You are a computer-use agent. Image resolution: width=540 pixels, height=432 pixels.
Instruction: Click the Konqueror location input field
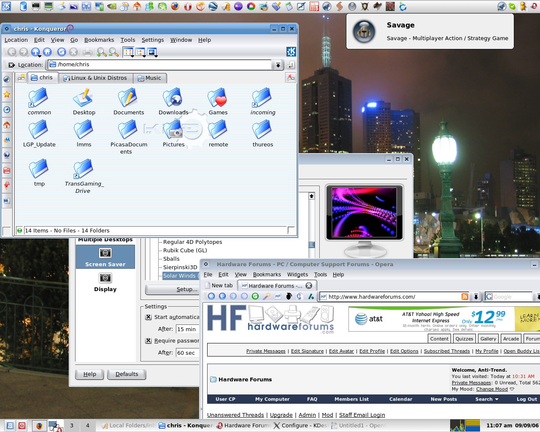(x=160, y=65)
